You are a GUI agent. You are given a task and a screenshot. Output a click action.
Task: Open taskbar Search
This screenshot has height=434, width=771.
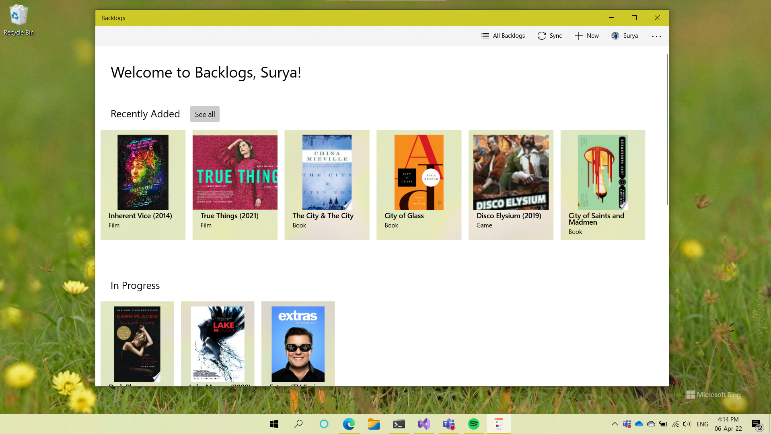point(298,424)
